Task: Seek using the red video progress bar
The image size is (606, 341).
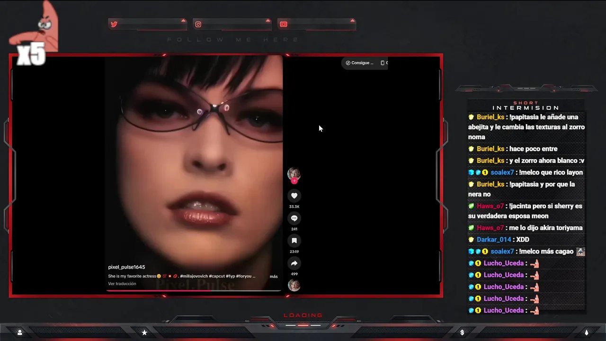Action: pos(194,290)
